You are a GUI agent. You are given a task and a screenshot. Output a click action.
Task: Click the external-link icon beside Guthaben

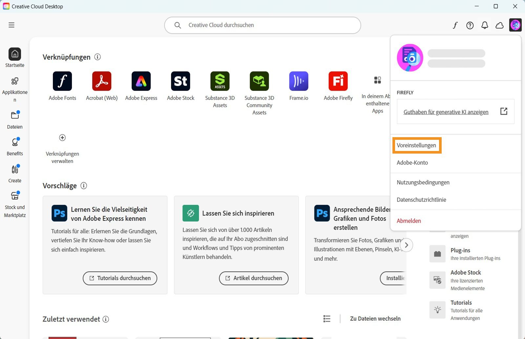504,112
